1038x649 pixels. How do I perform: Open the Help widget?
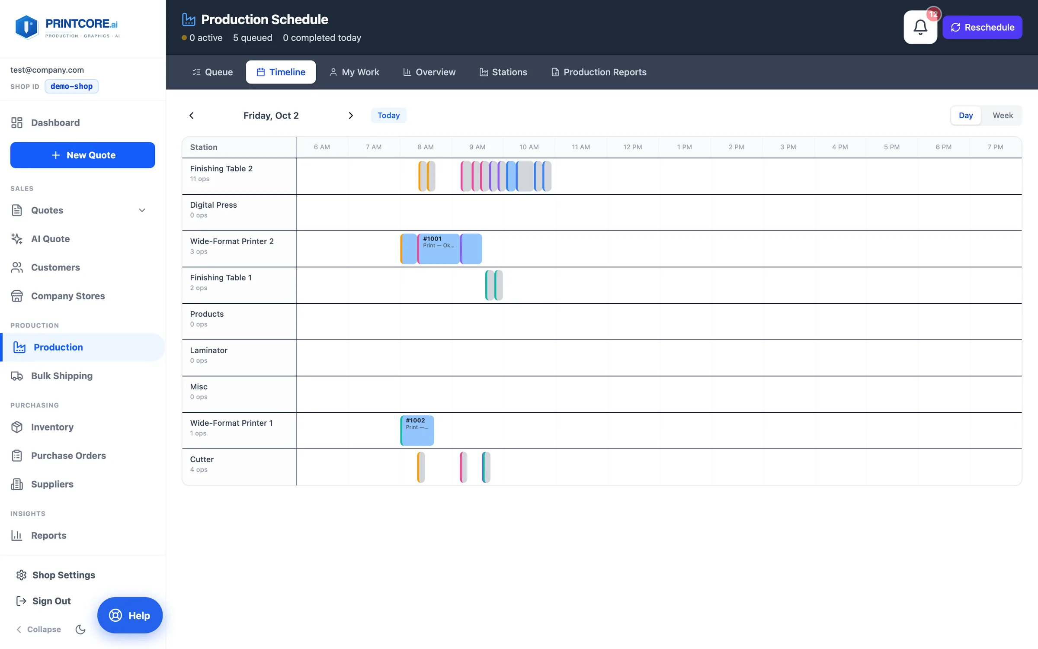(130, 615)
